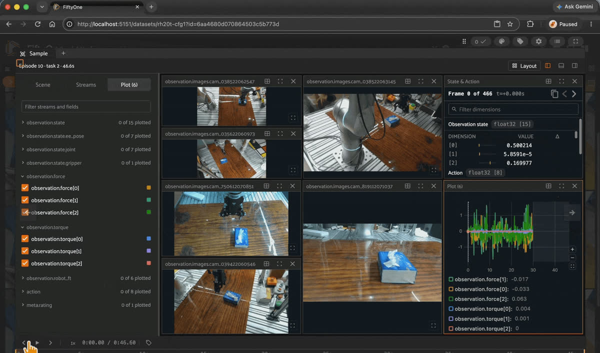The width and height of the screenshot is (600, 353).
Task: Click the grid dots icon beside selection counter
Action: 464,41
